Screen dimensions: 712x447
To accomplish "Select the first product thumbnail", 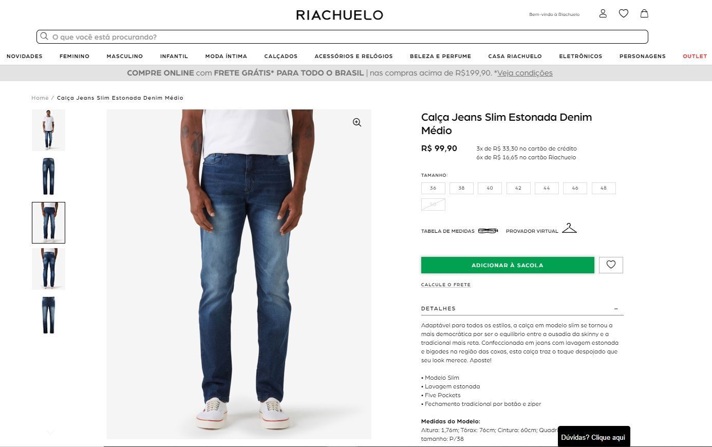I will click(48, 130).
